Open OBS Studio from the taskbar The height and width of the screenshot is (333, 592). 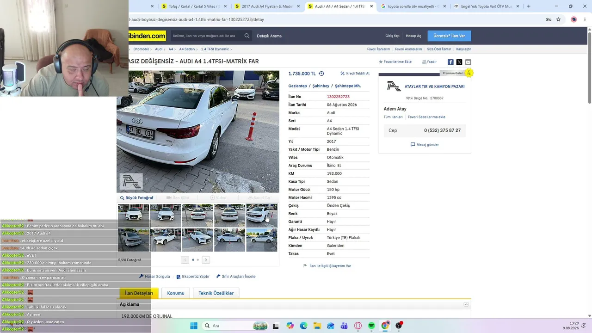pos(399,326)
